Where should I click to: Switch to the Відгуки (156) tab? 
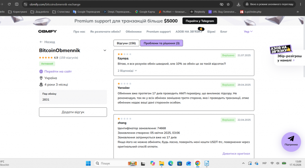[126, 43]
